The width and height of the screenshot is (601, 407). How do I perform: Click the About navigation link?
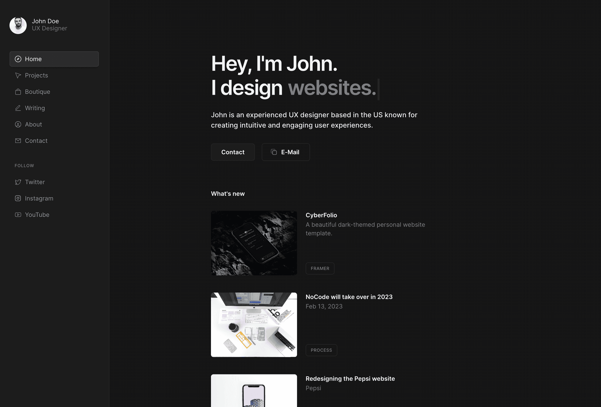(x=33, y=124)
